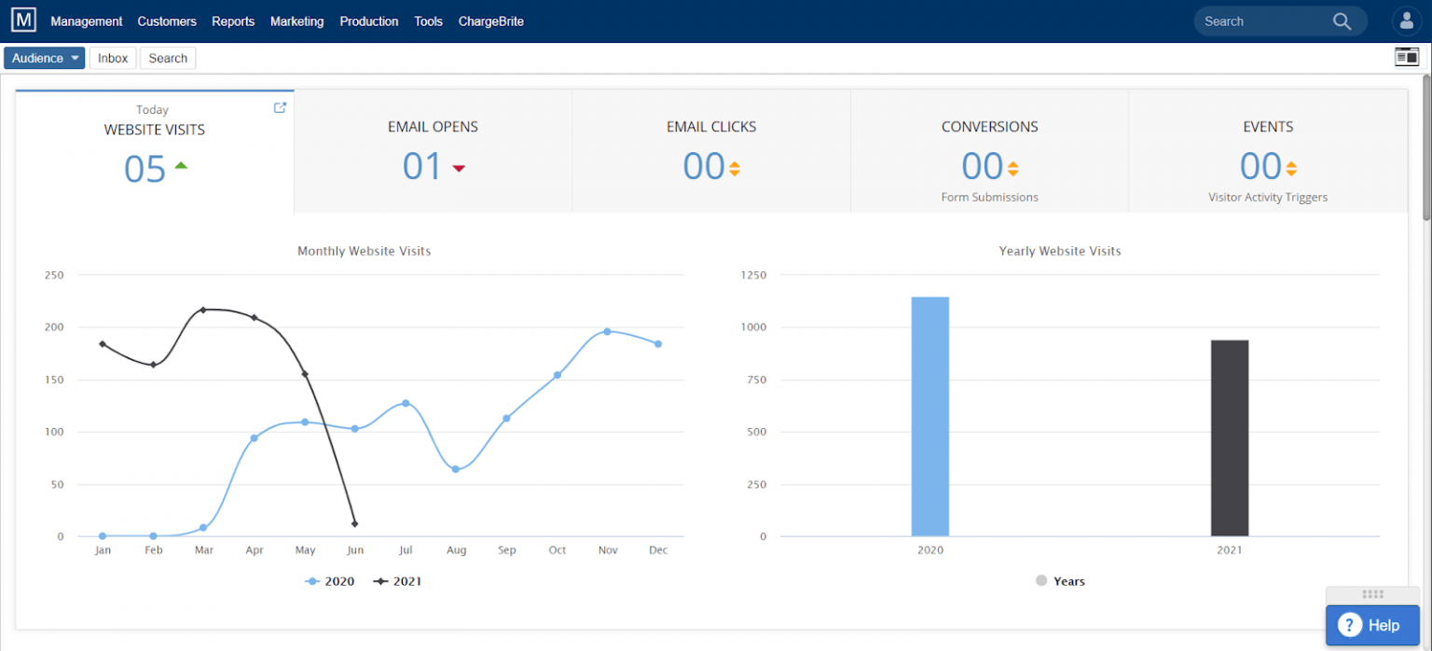Open the Marketing menu

pyautogui.click(x=296, y=21)
